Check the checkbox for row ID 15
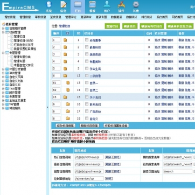 point(87,97)
